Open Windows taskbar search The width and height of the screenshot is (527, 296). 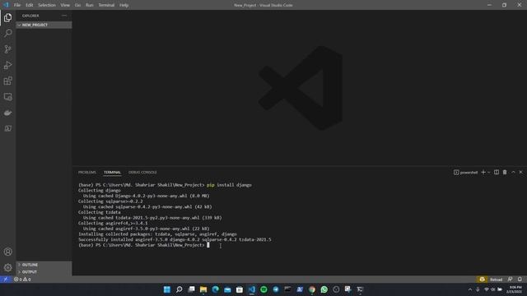(x=180, y=289)
